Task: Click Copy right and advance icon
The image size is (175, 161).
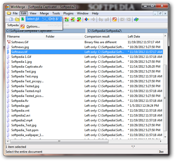Action: tap(101, 20)
